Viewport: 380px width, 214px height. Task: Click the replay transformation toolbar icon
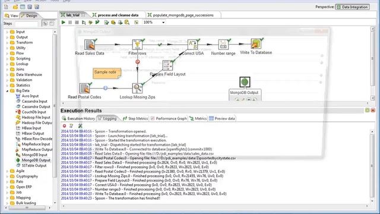pos(97,23)
